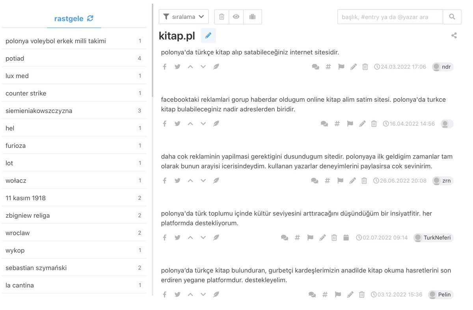473x310 pixels.
Task: Tweet ndr's entry via Twitter icon
Action: (x=177, y=67)
